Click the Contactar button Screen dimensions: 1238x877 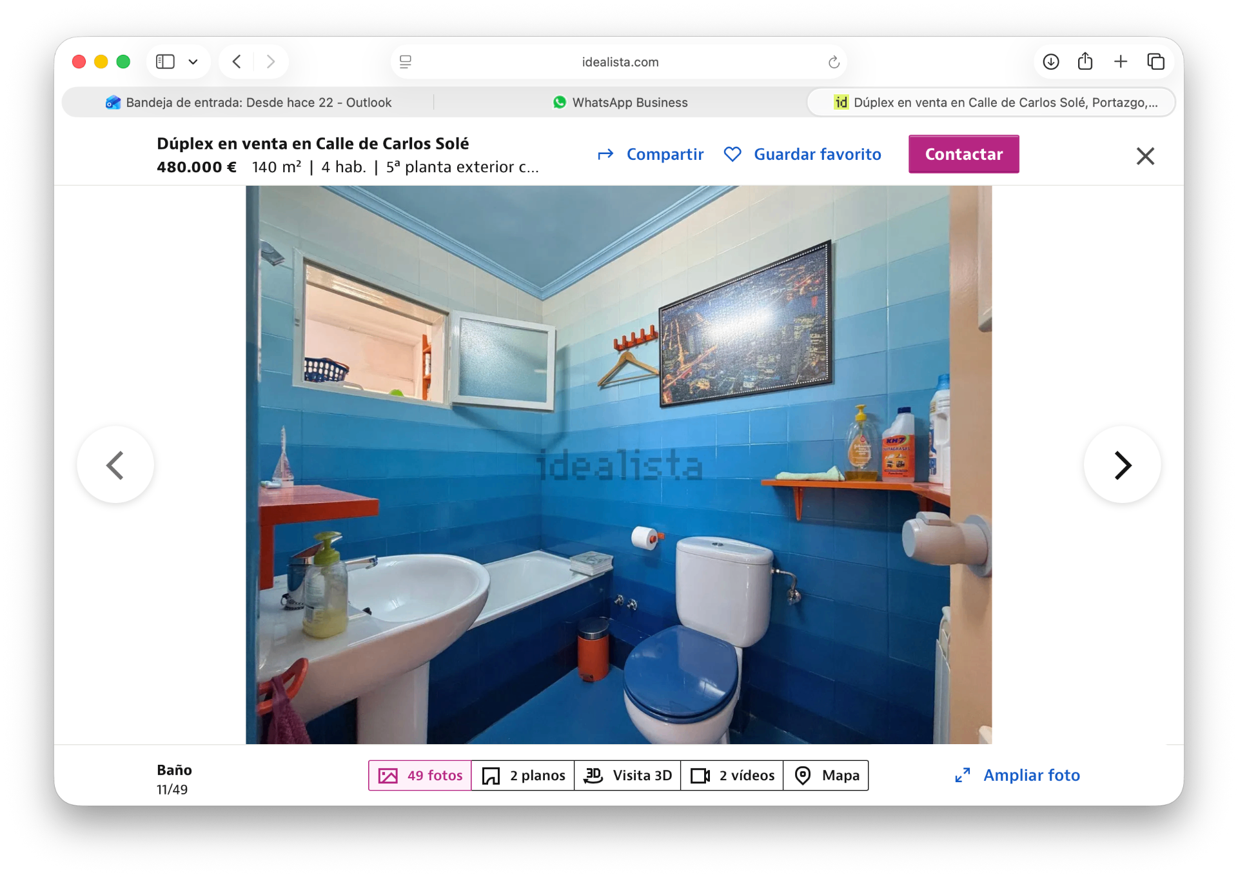(964, 154)
